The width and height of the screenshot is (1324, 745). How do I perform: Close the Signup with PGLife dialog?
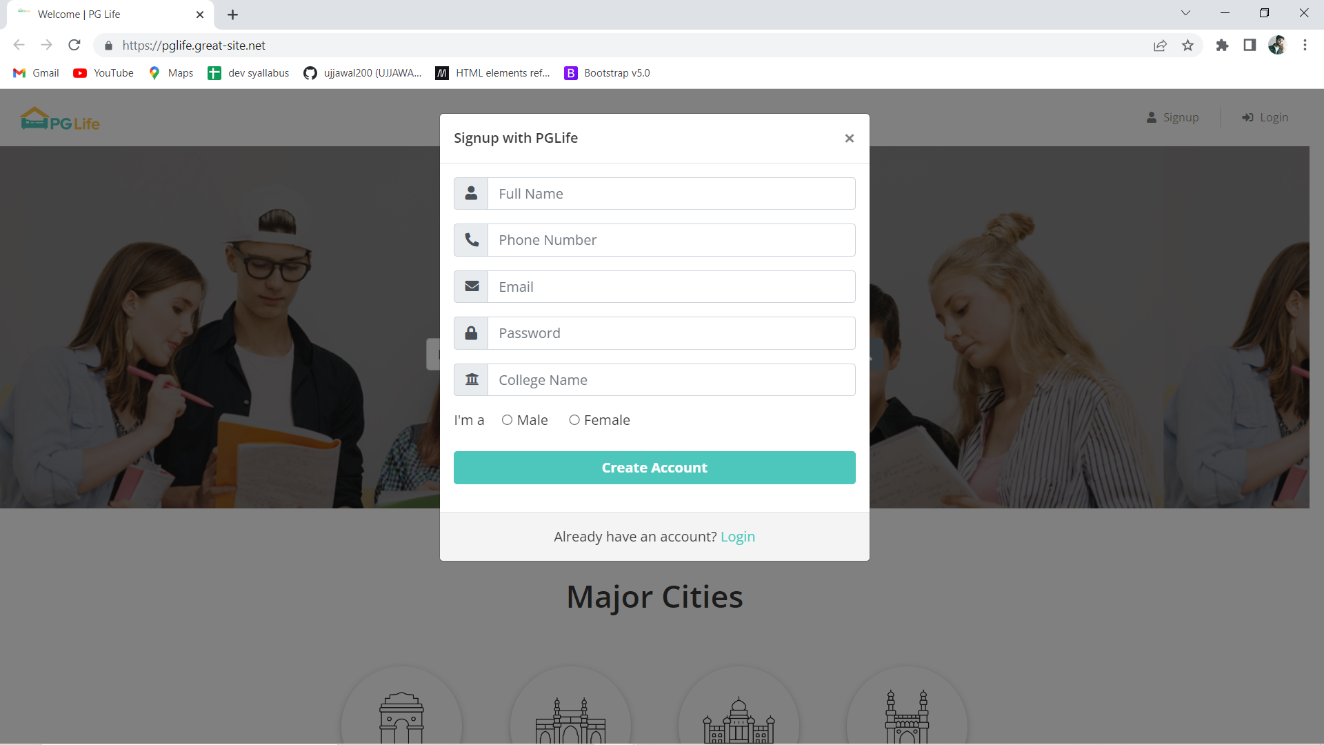click(849, 139)
